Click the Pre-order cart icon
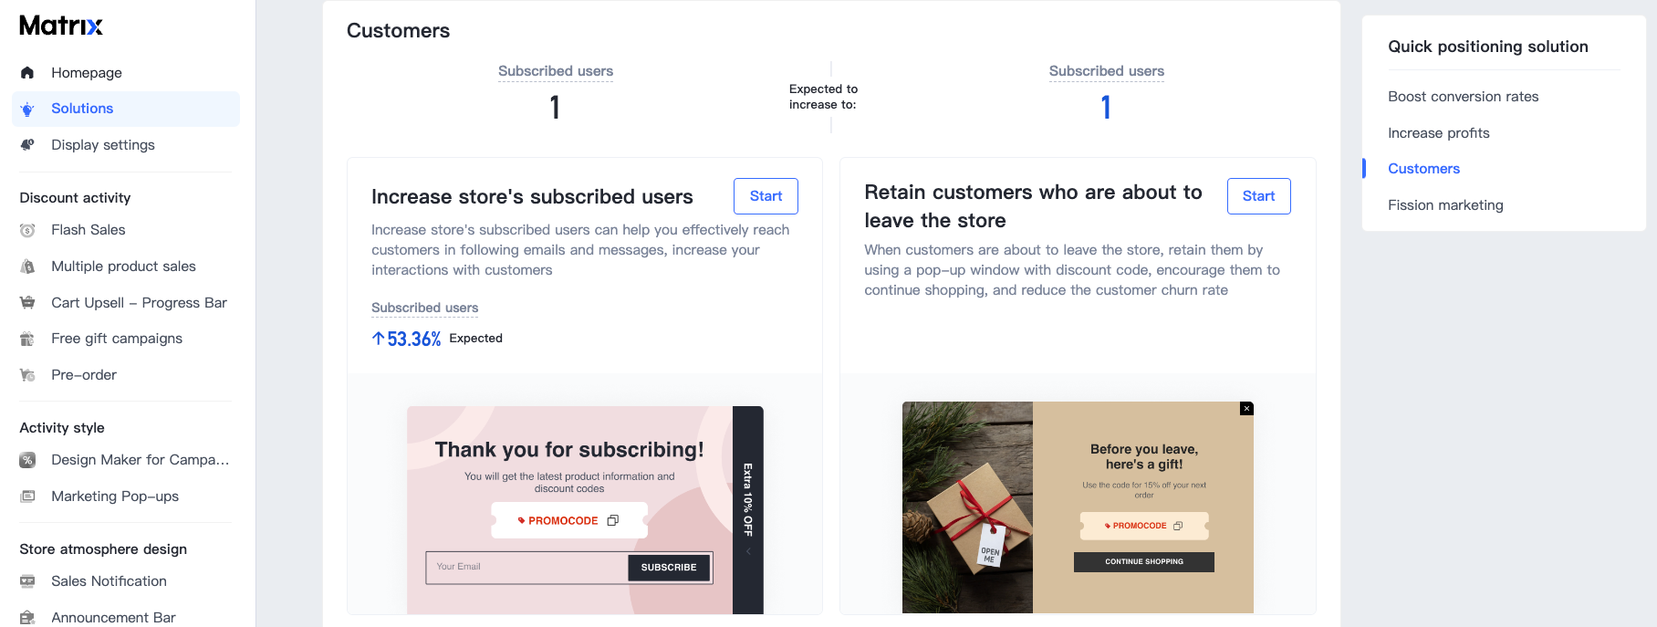This screenshot has width=1657, height=627. point(27,375)
